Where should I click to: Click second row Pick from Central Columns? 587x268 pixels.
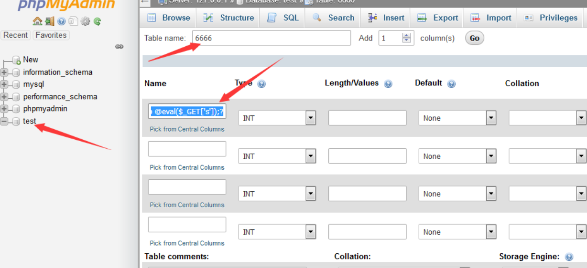(x=187, y=167)
